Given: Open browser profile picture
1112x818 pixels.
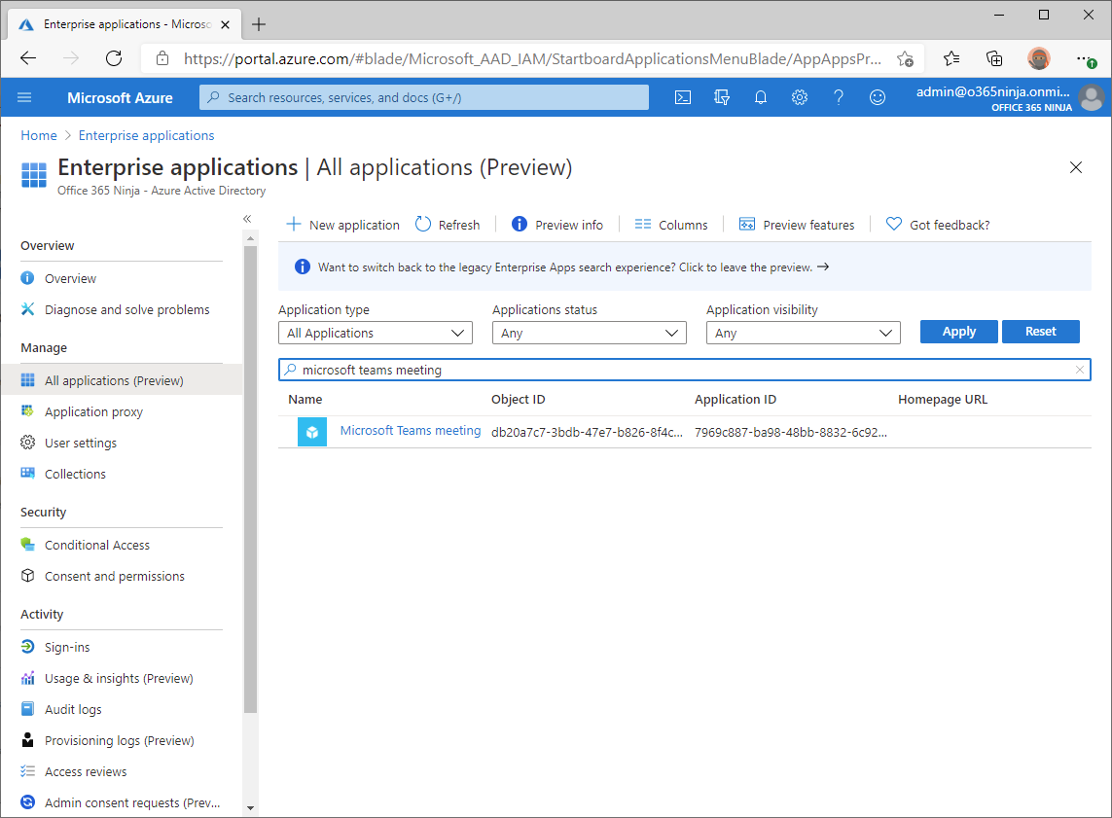Looking at the screenshot, I should 1038,58.
